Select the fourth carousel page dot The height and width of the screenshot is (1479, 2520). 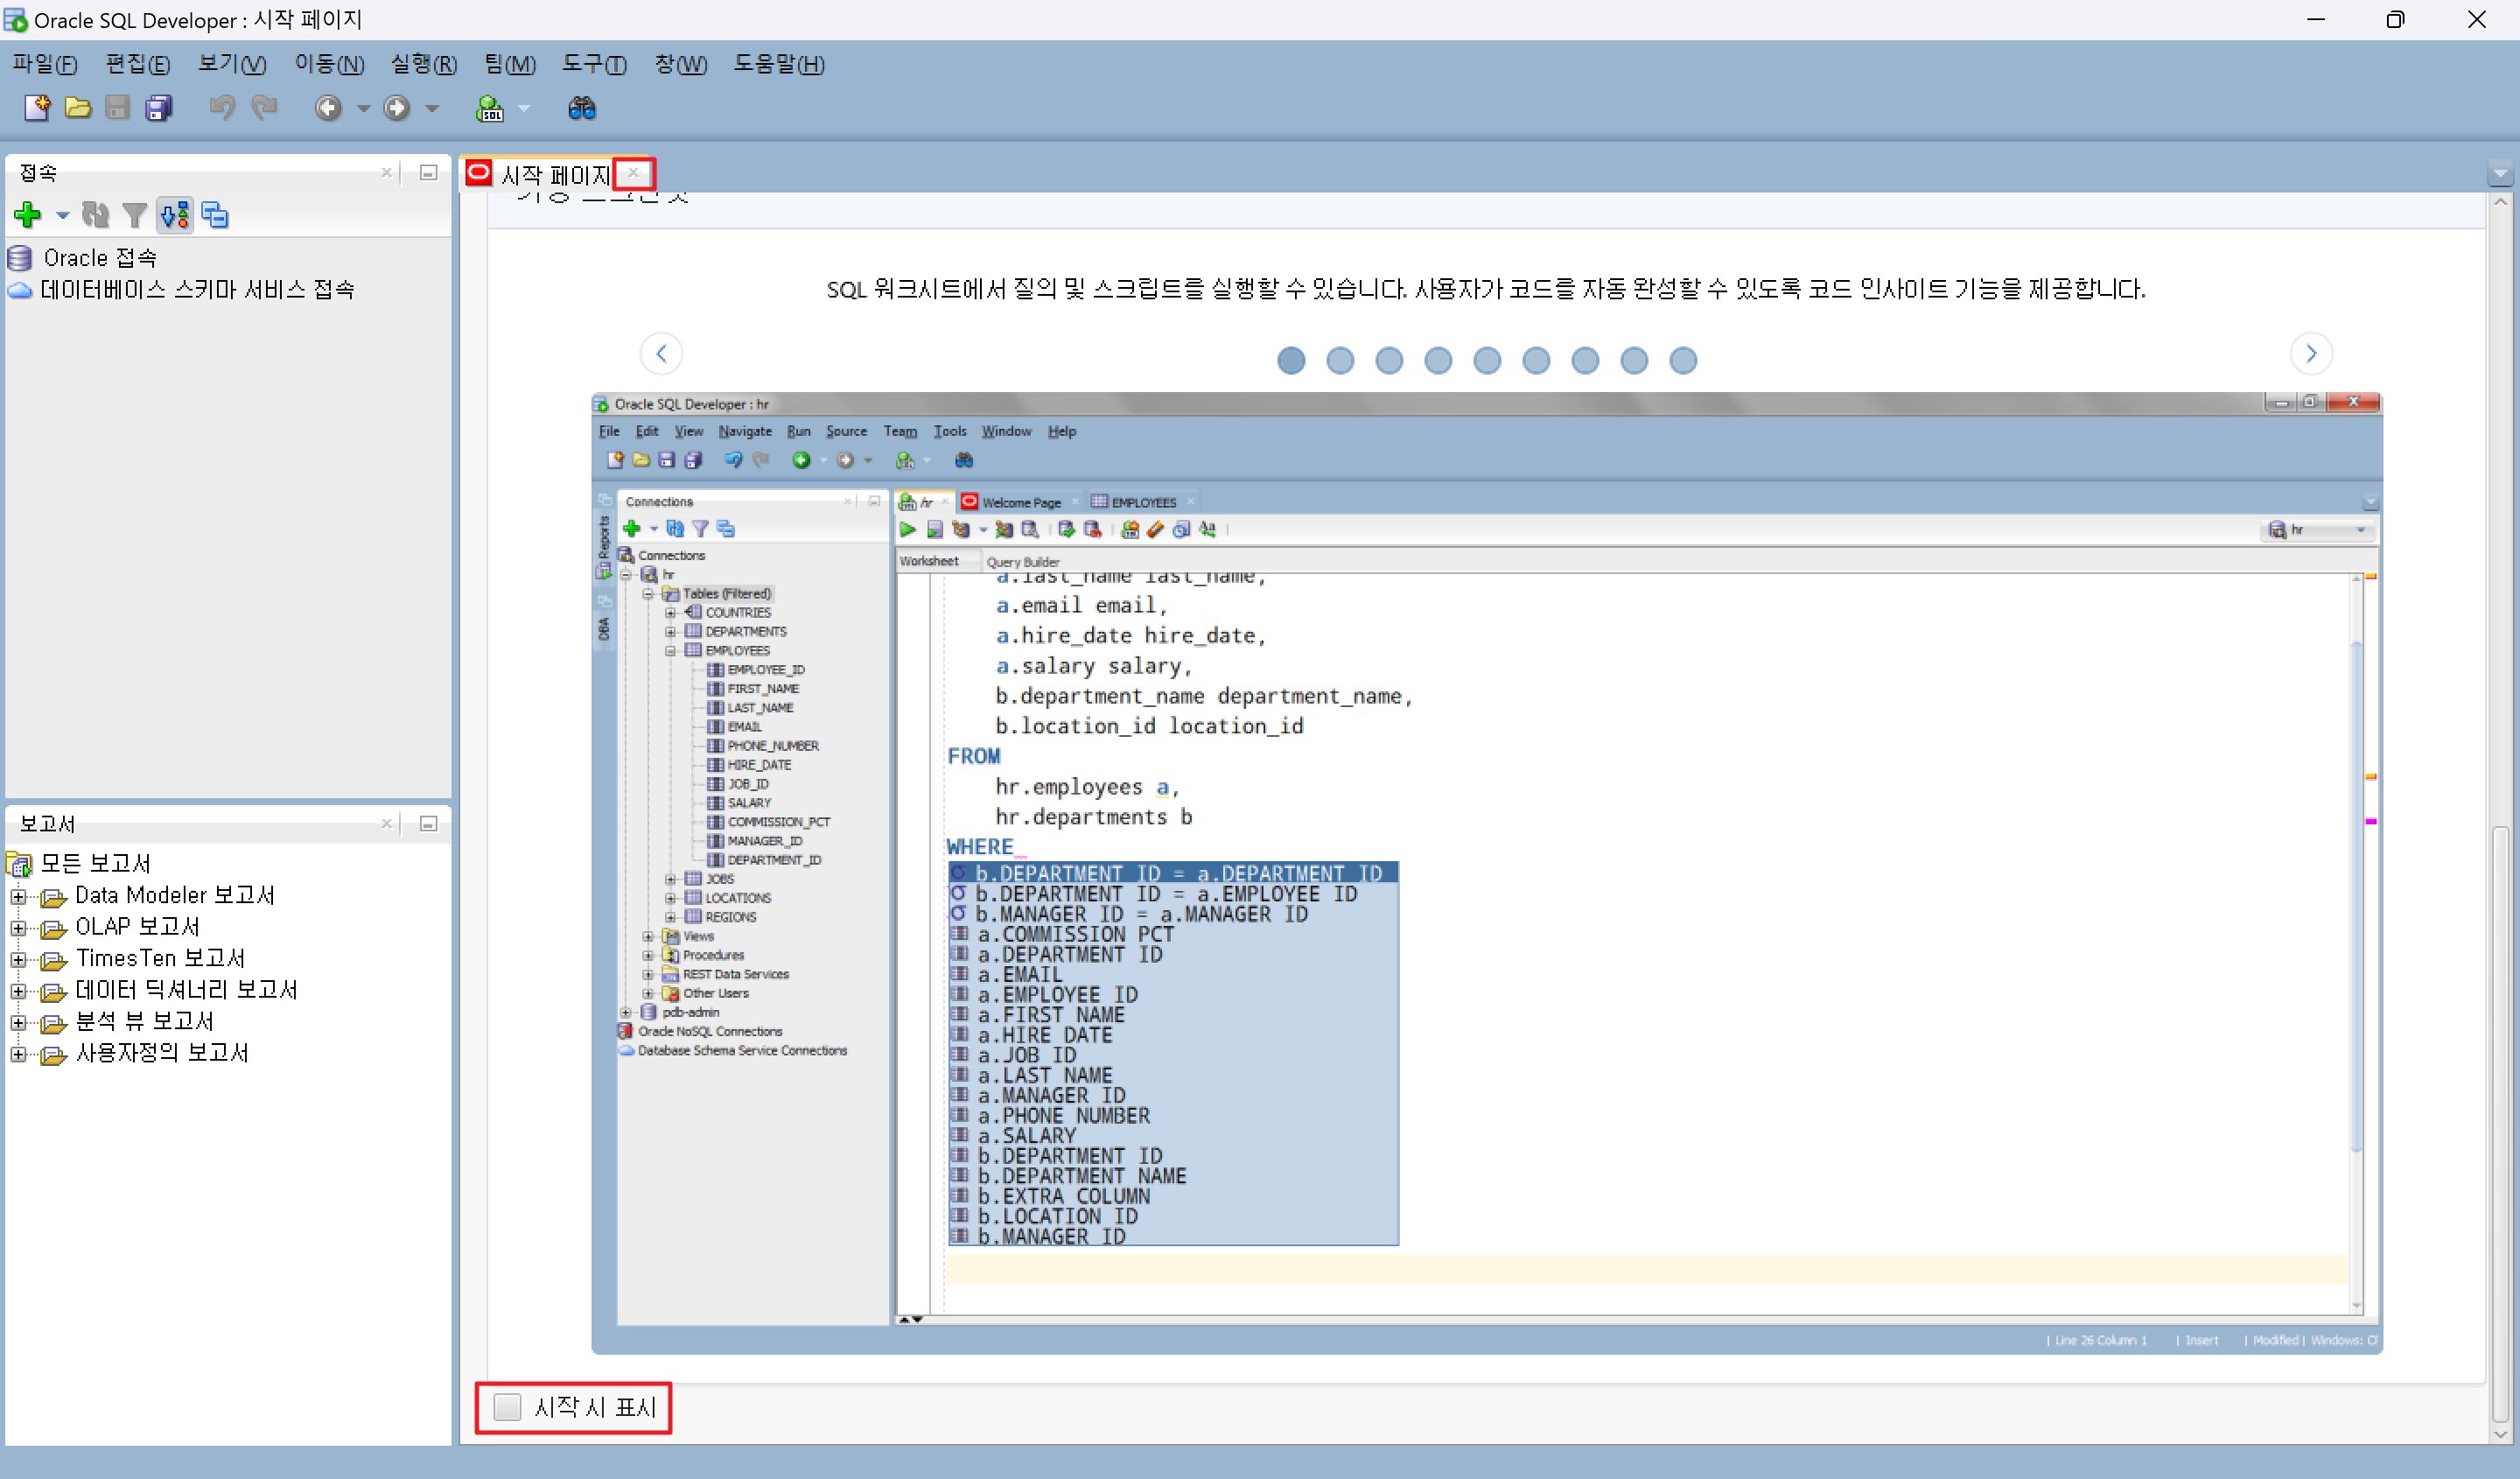[1438, 360]
